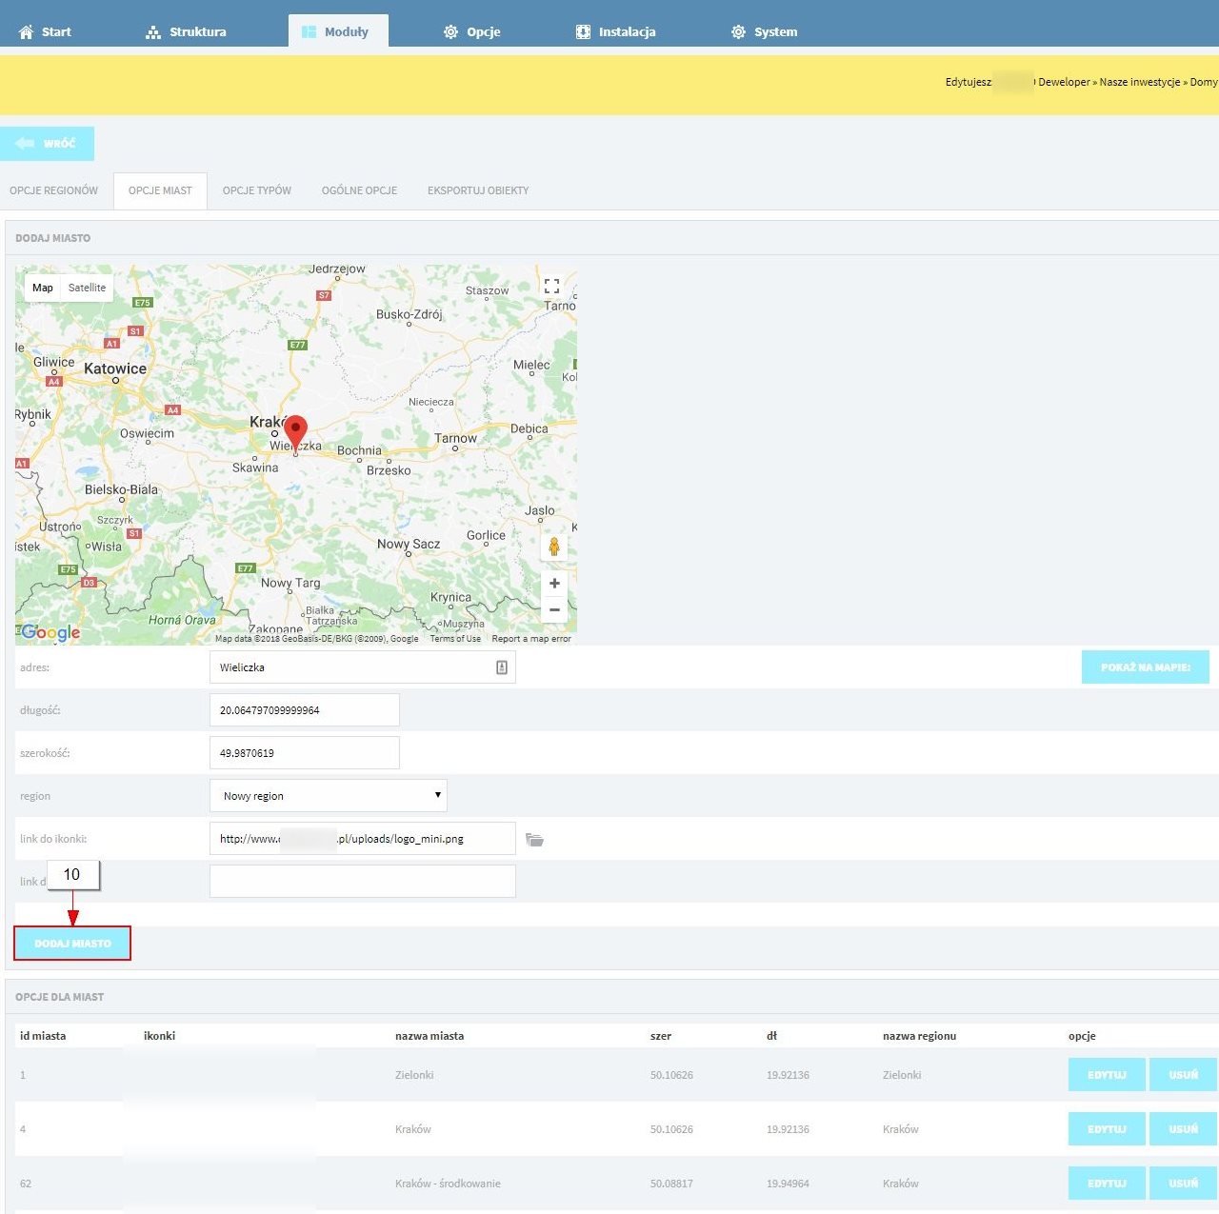Open Terms of Use map link

(455, 639)
